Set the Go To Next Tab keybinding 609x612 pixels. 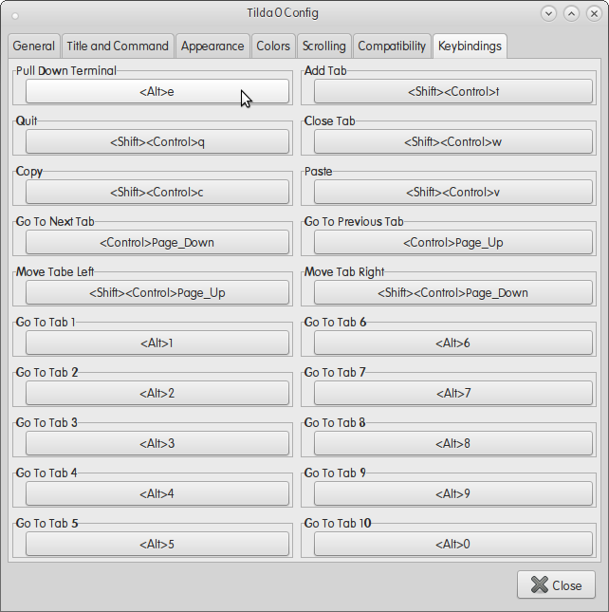coord(157,242)
